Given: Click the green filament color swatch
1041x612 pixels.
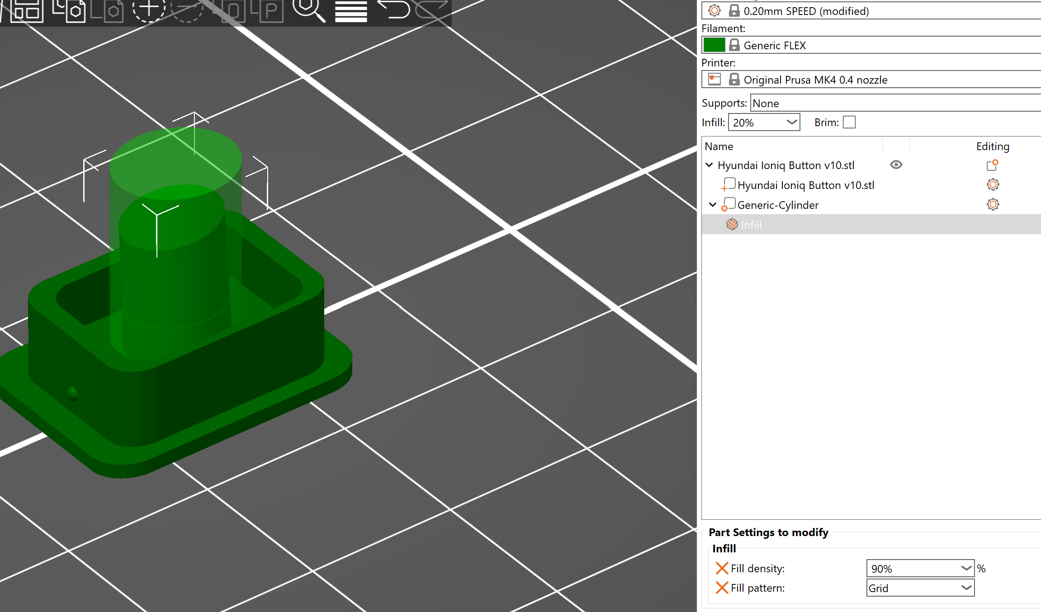Looking at the screenshot, I should click(x=715, y=45).
